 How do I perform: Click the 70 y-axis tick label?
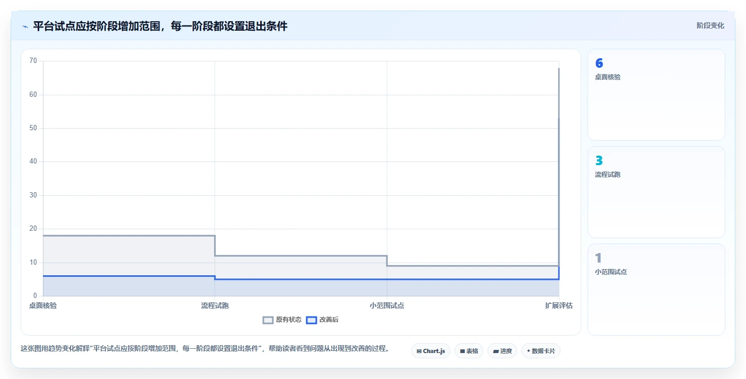[33, 61]
